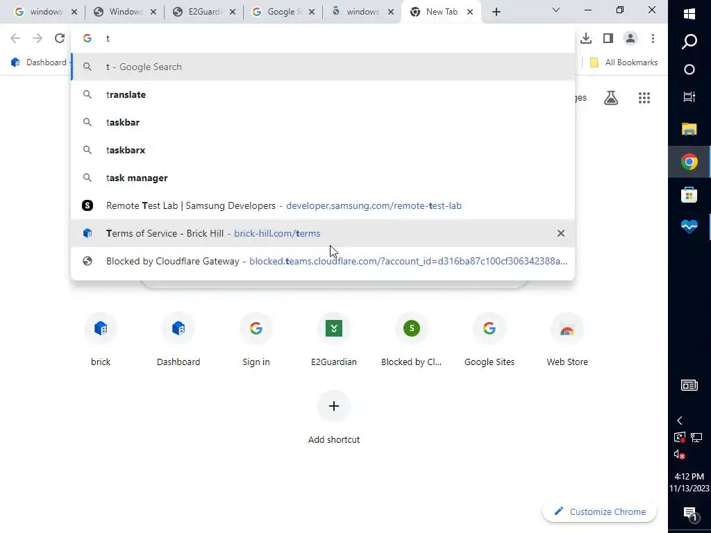Open Chrome three-dot menu
711x533 pixels.
653,39
